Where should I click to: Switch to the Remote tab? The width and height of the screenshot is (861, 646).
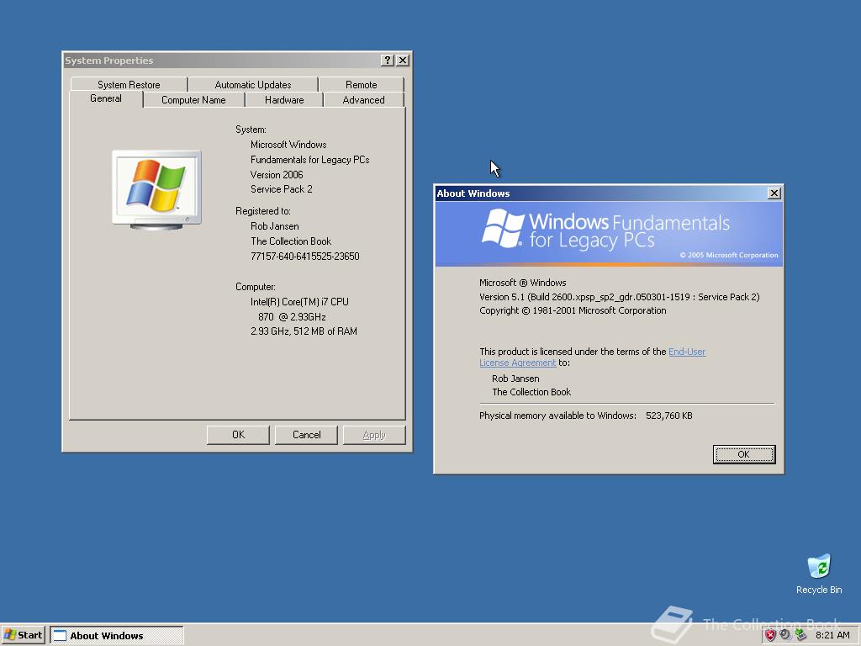pyautogui.click(x=361, y=85)
